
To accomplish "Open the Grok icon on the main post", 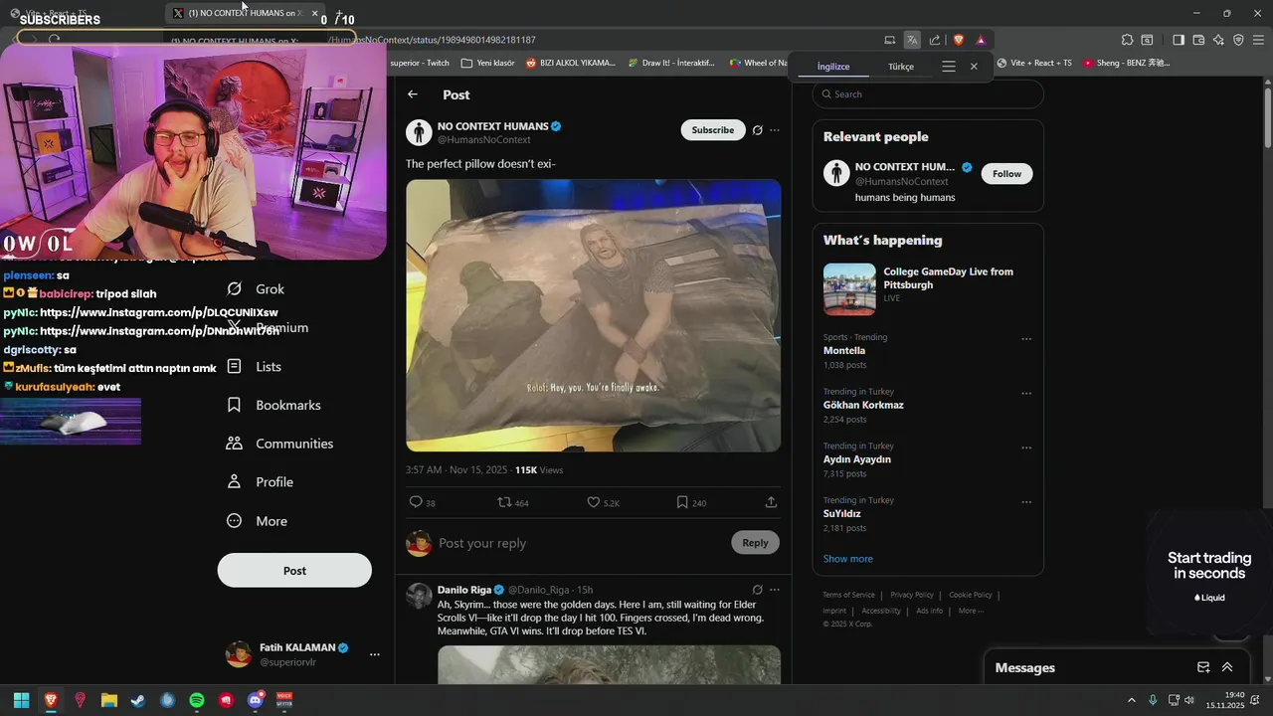I will tap(757, 130).
